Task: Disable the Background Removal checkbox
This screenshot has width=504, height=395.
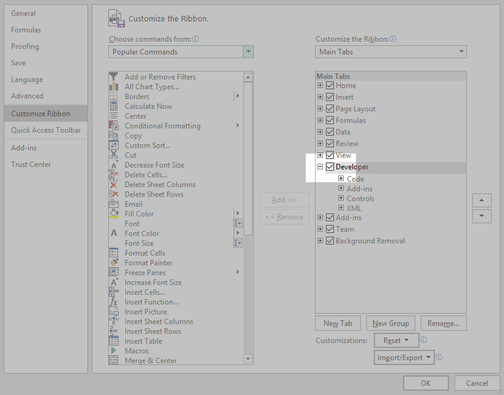Action: pyautogui.click(x=330, y=241)
